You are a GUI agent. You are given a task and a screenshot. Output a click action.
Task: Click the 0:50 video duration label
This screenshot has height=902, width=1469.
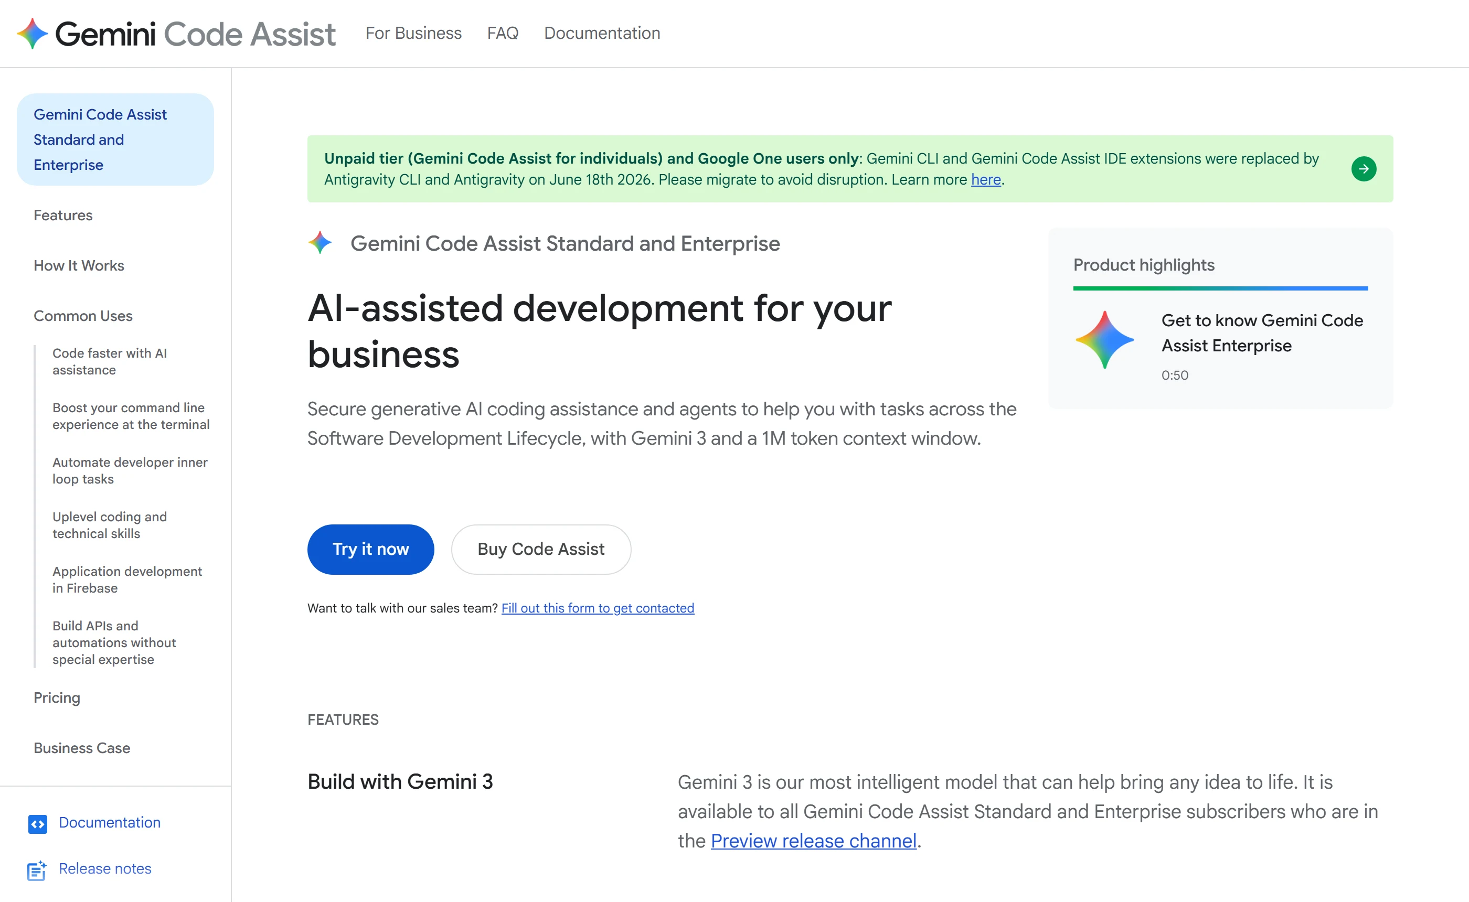[1174, 375]
